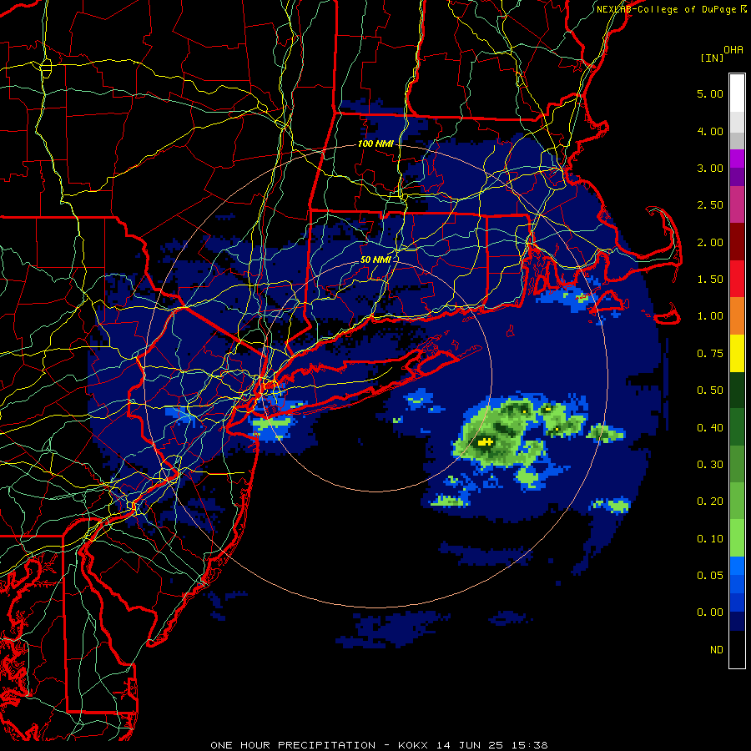
Task: Select the 0.30 legend value
Action: coord(710,465)
